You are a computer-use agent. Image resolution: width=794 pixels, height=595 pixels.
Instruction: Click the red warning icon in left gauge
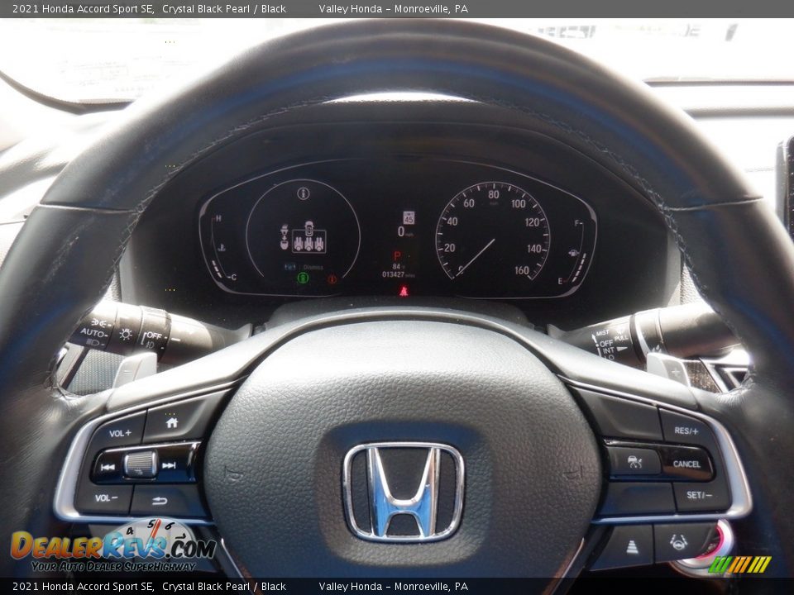[332, 278]
